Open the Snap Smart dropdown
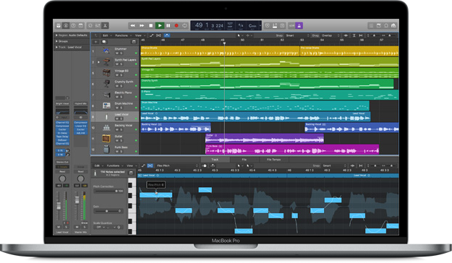 pyautogui.click(x=297, y=35)
